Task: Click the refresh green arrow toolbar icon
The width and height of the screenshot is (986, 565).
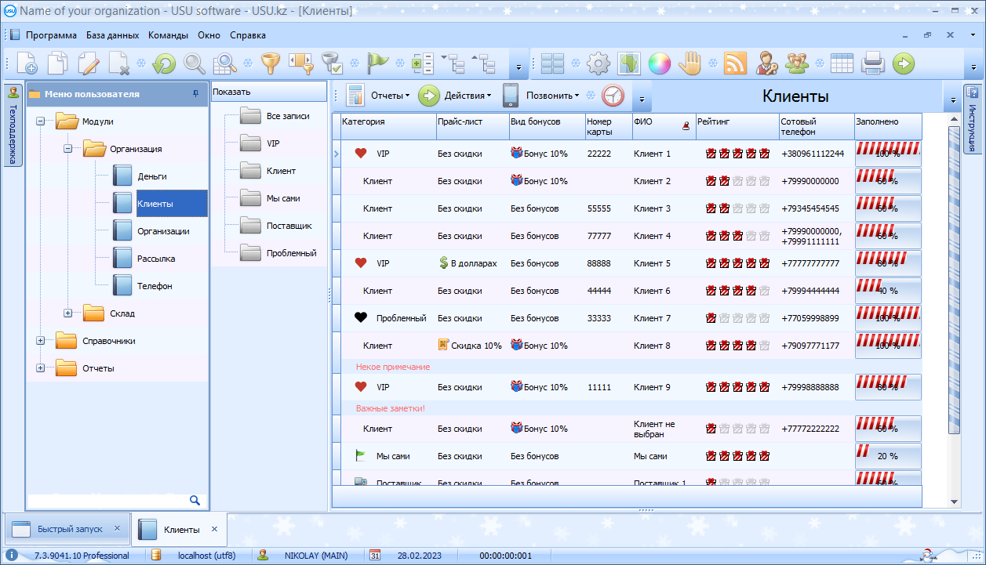Action: click(x=164, y=63)
